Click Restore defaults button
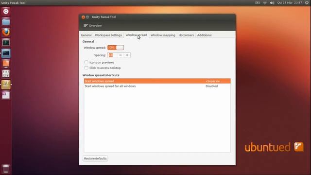Viewport: 311px width, 175px height. (x=95, y=158)
